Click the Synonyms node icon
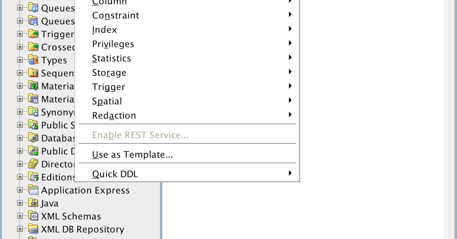Viewport: 457px width, 239px height. 34,112
